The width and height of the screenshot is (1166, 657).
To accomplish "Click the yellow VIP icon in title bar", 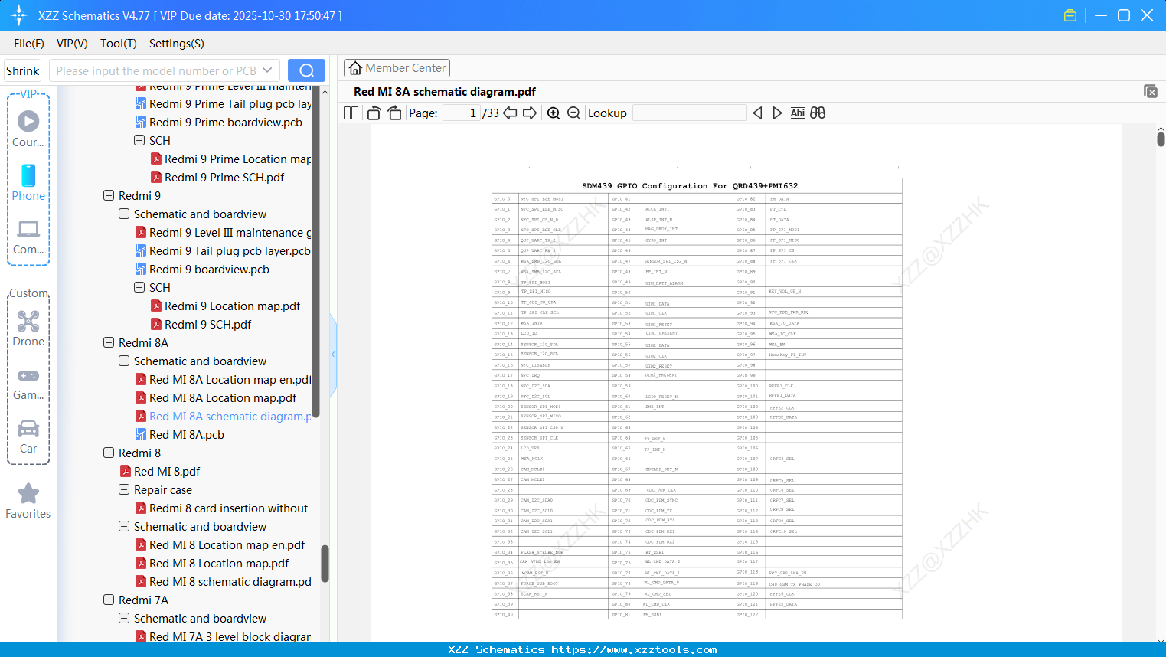I will (x=1070, y=15).
